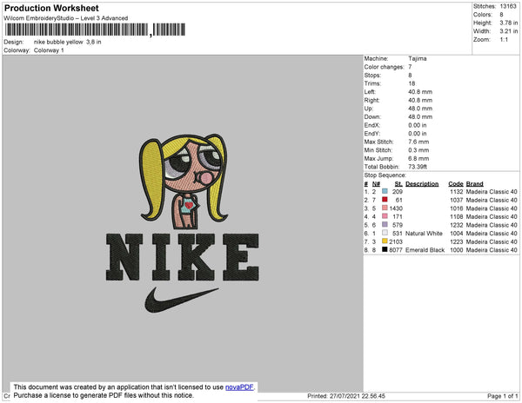522x403 pixels.
Task: Click the stitch count value 13163
Action: (x=508, y=6)
